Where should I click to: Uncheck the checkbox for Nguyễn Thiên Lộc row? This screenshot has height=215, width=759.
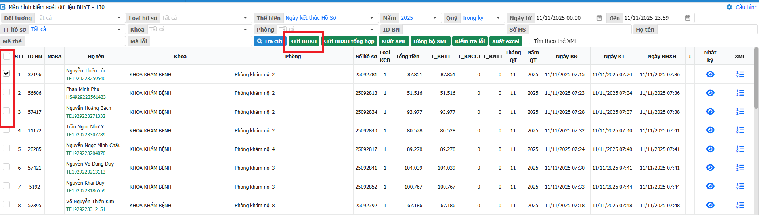(x=6, y=74)
